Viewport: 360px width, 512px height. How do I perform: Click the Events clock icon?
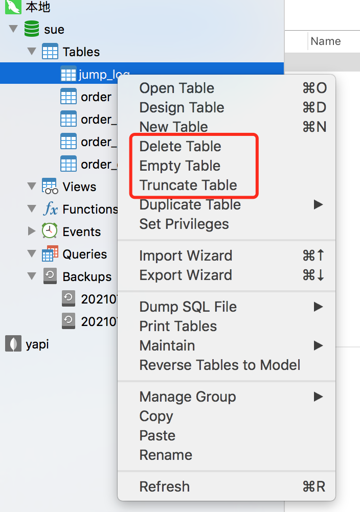click(50, 231)
